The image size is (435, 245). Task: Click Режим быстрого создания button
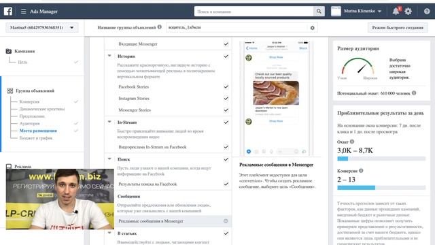pos(398,27)
